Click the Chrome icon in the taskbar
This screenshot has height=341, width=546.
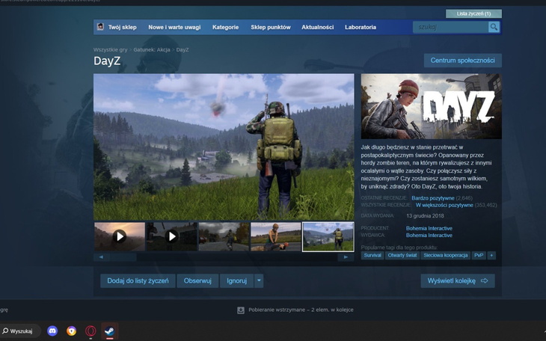click(72, 331)
